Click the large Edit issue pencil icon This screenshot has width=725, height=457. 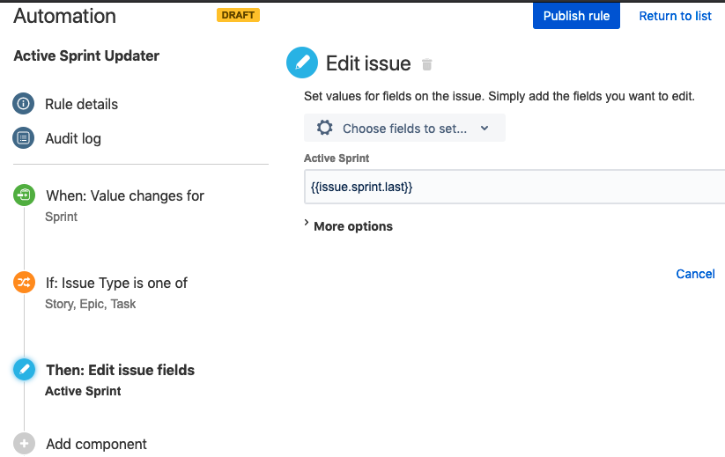pos(302,63)
